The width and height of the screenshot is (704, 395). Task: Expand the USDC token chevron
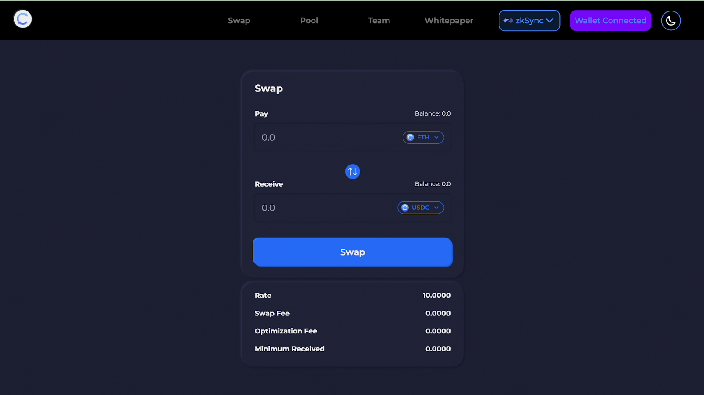point(436,208)
